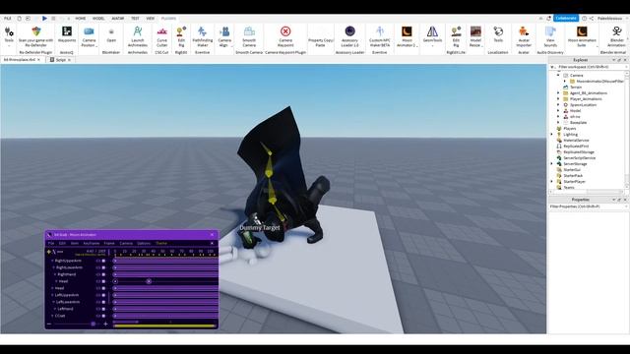Open the Model Resize plugin

[475, 36]
